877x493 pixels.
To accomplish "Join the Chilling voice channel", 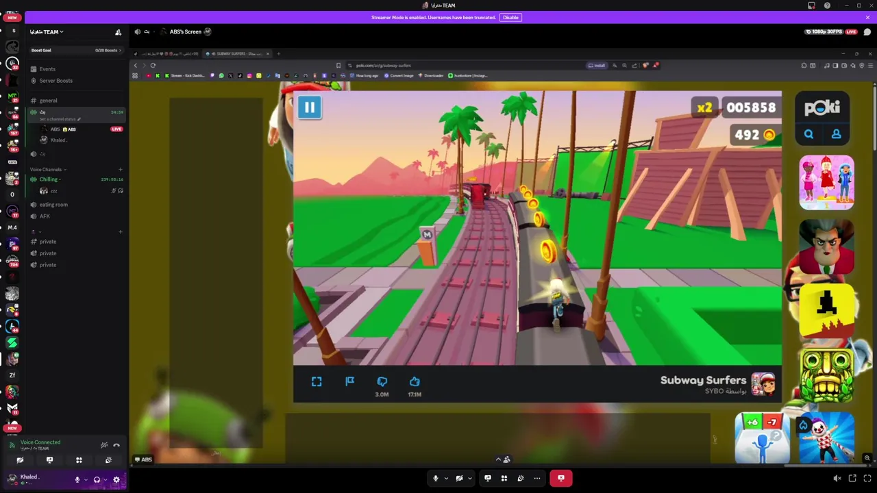I will 76,179.
